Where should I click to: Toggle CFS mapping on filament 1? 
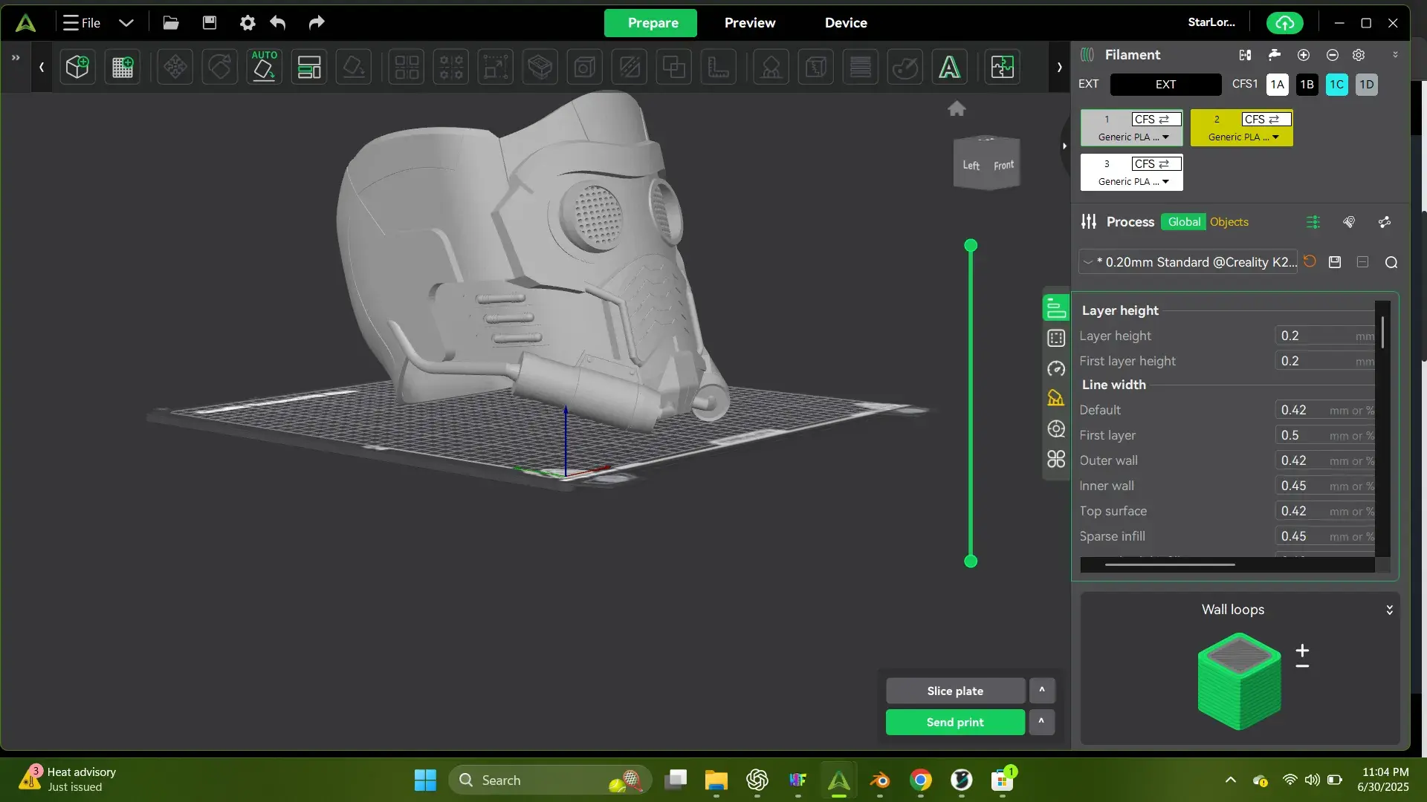coord(1156,120)
